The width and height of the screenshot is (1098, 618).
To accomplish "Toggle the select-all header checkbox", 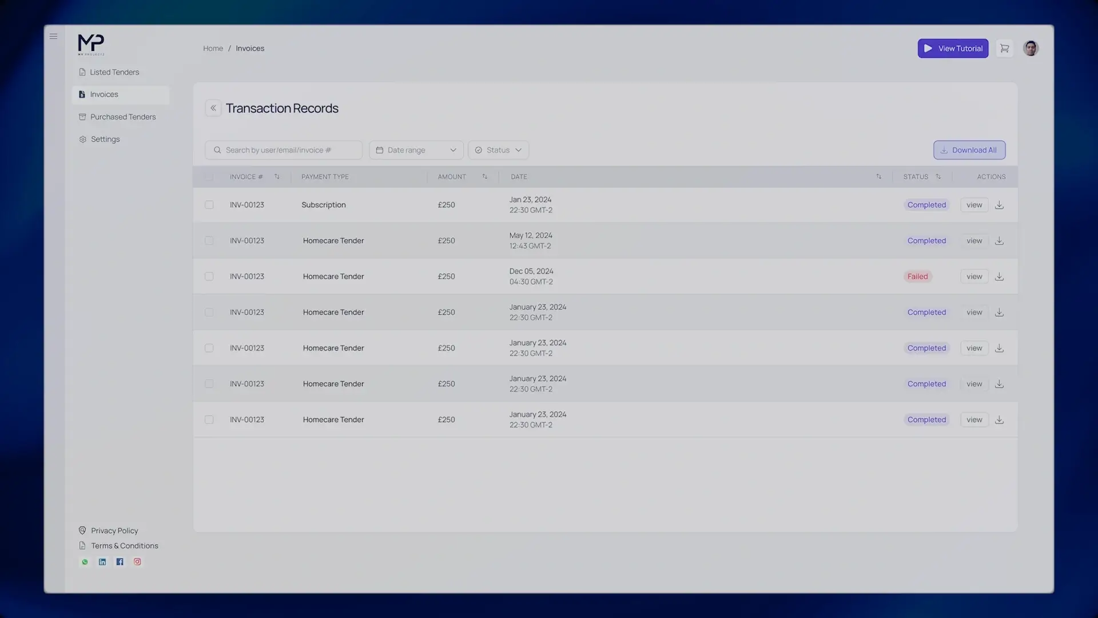I will 209,177.
